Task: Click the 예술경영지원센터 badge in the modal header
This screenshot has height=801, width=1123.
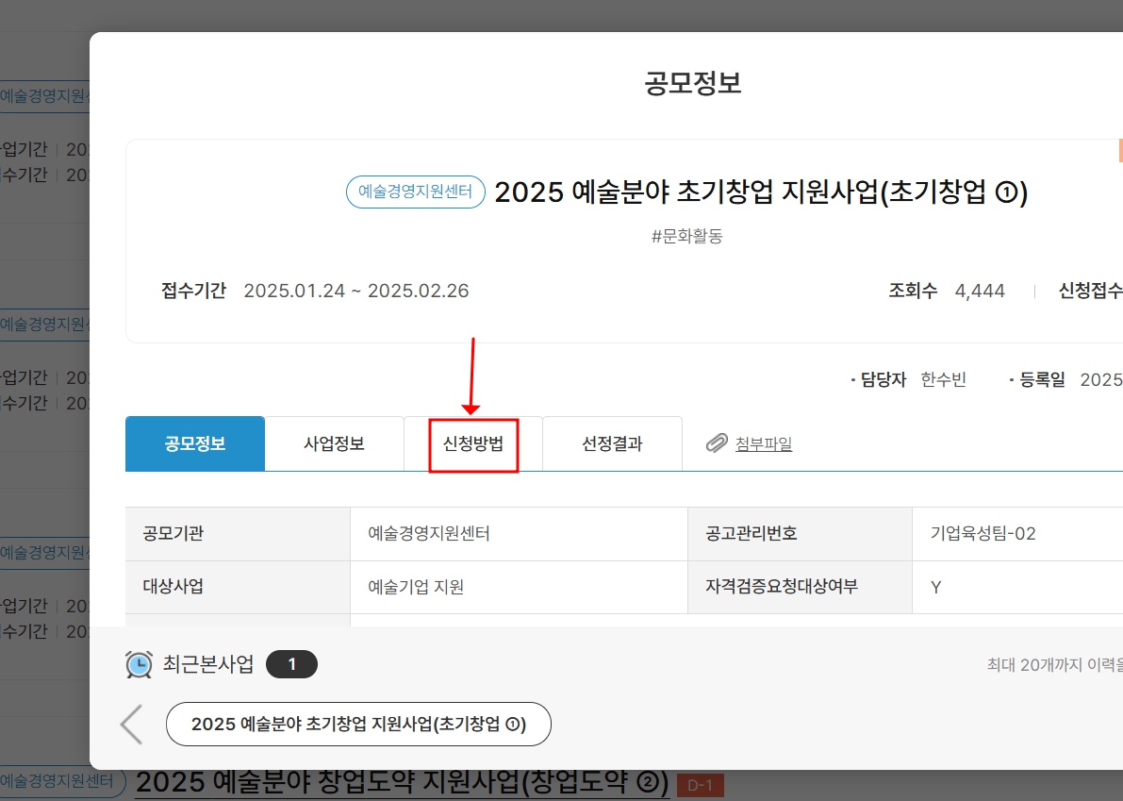Action: pyautogui.click(x=416, y=192)
